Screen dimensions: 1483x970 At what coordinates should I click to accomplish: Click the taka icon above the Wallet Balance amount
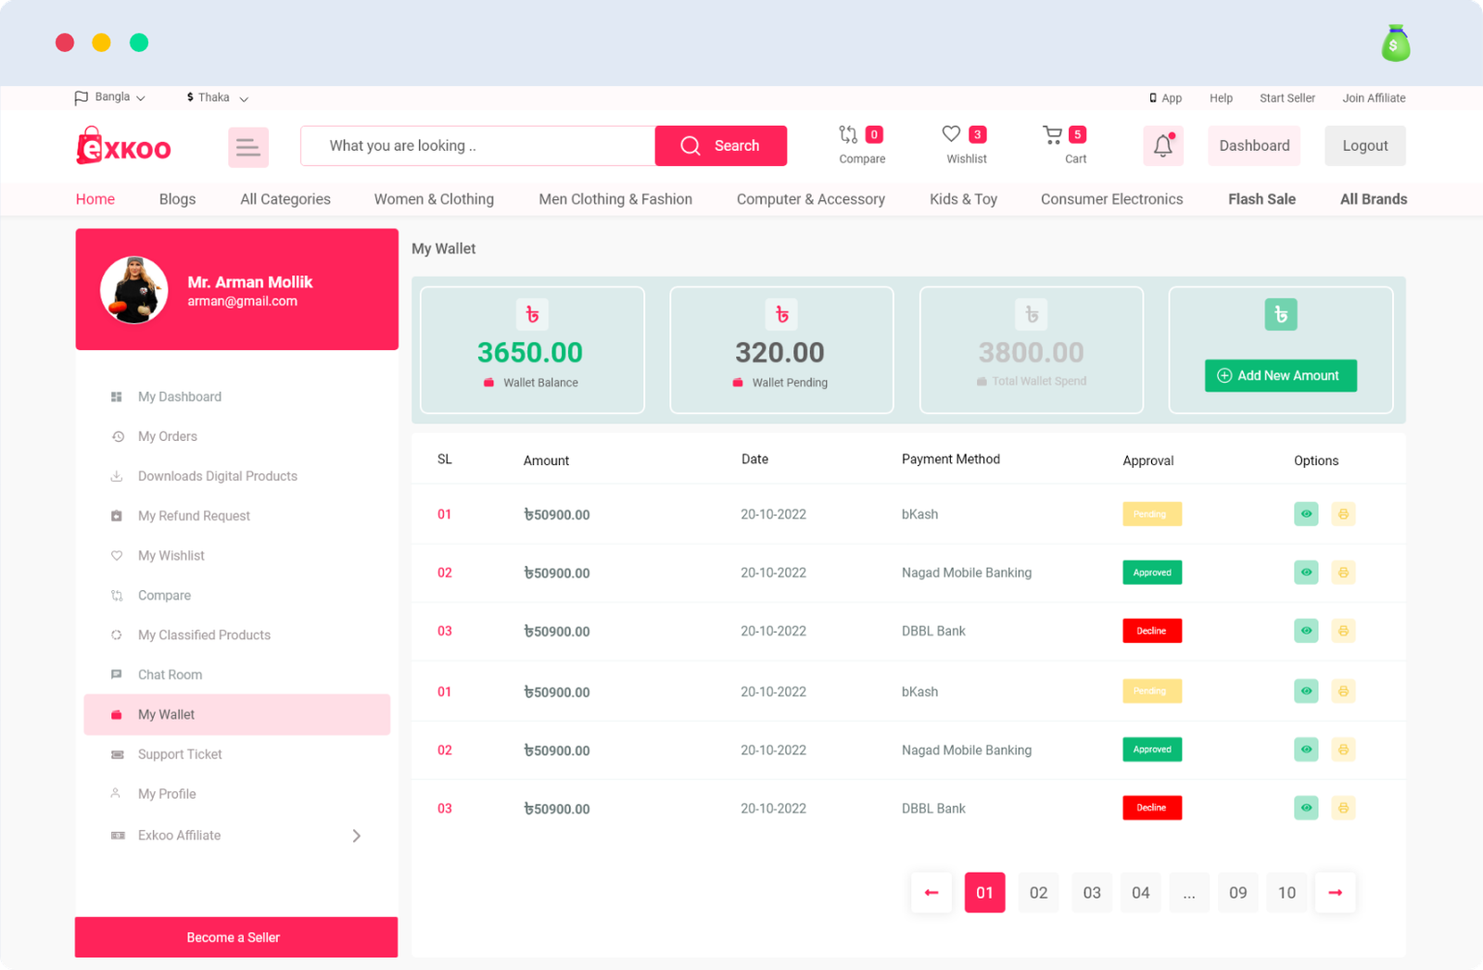click(x=532, y=315)
